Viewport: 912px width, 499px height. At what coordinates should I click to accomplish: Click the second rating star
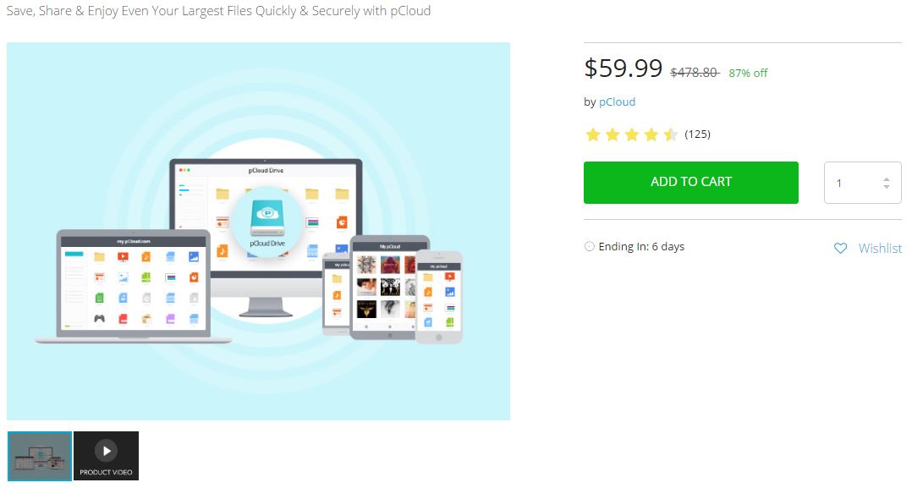click(x=612, y=134)
